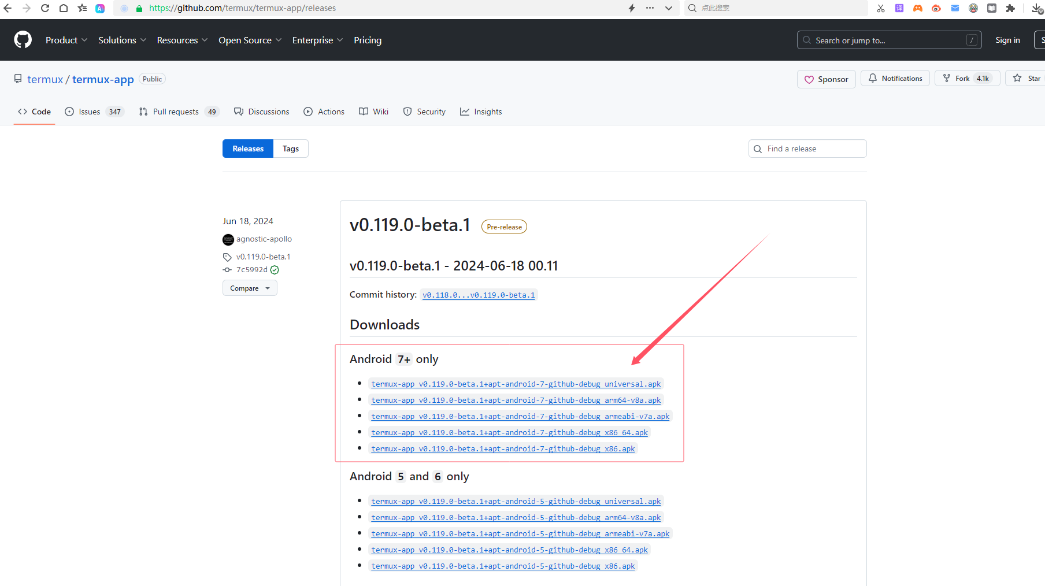Download android-5 github-debug x86_64 apk
Screen dimensions: 1045x586
[x=510, y=550]
